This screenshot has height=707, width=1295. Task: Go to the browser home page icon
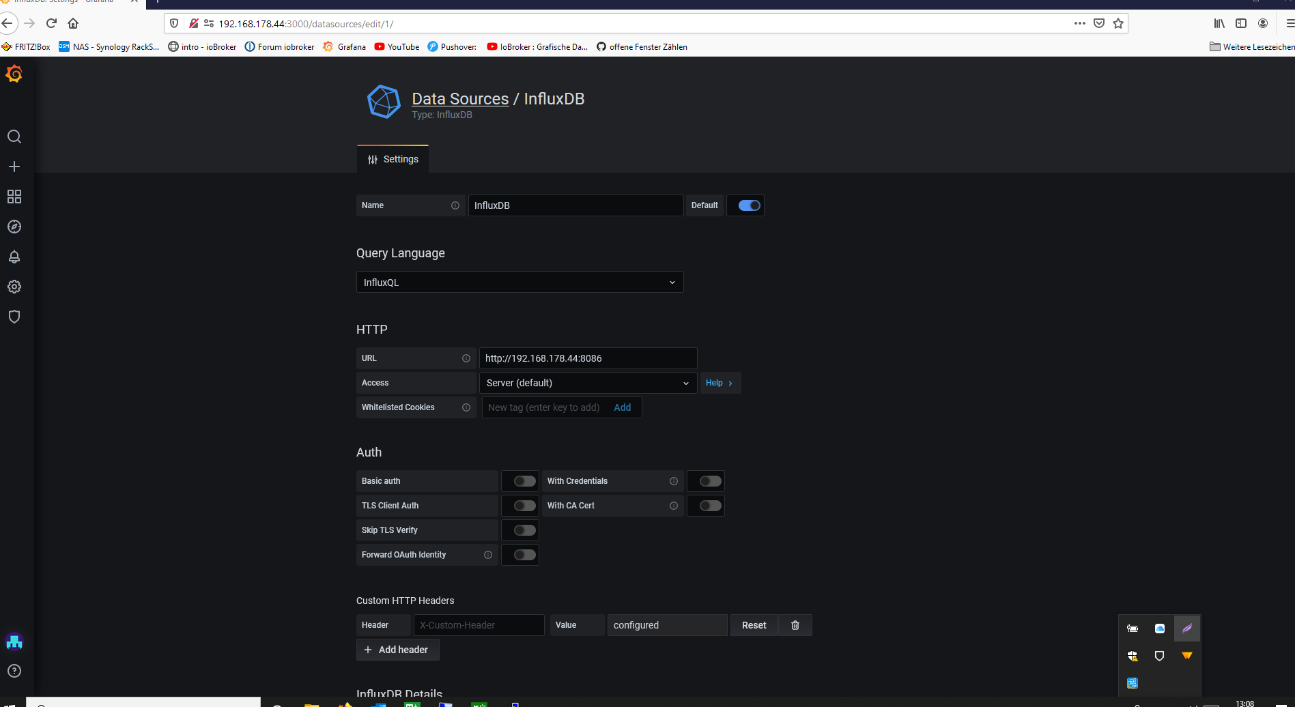[73, 23]
